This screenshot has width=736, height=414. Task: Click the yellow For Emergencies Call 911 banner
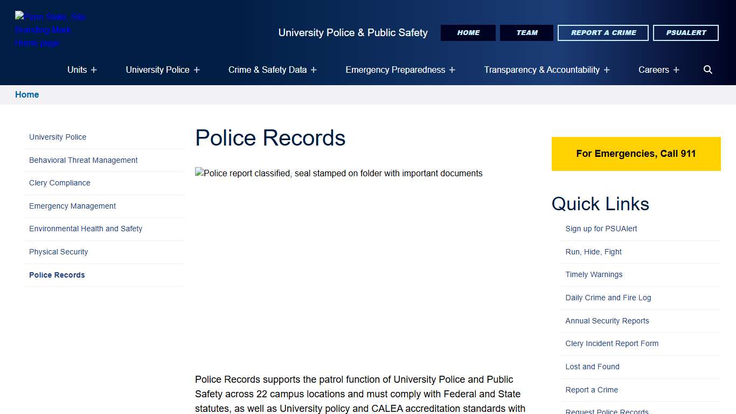(x=636, y=154)
